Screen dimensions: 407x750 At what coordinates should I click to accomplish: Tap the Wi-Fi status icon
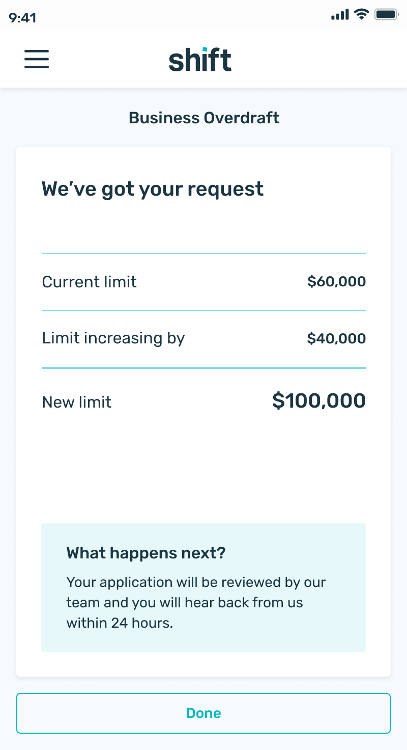pos(362,14)
